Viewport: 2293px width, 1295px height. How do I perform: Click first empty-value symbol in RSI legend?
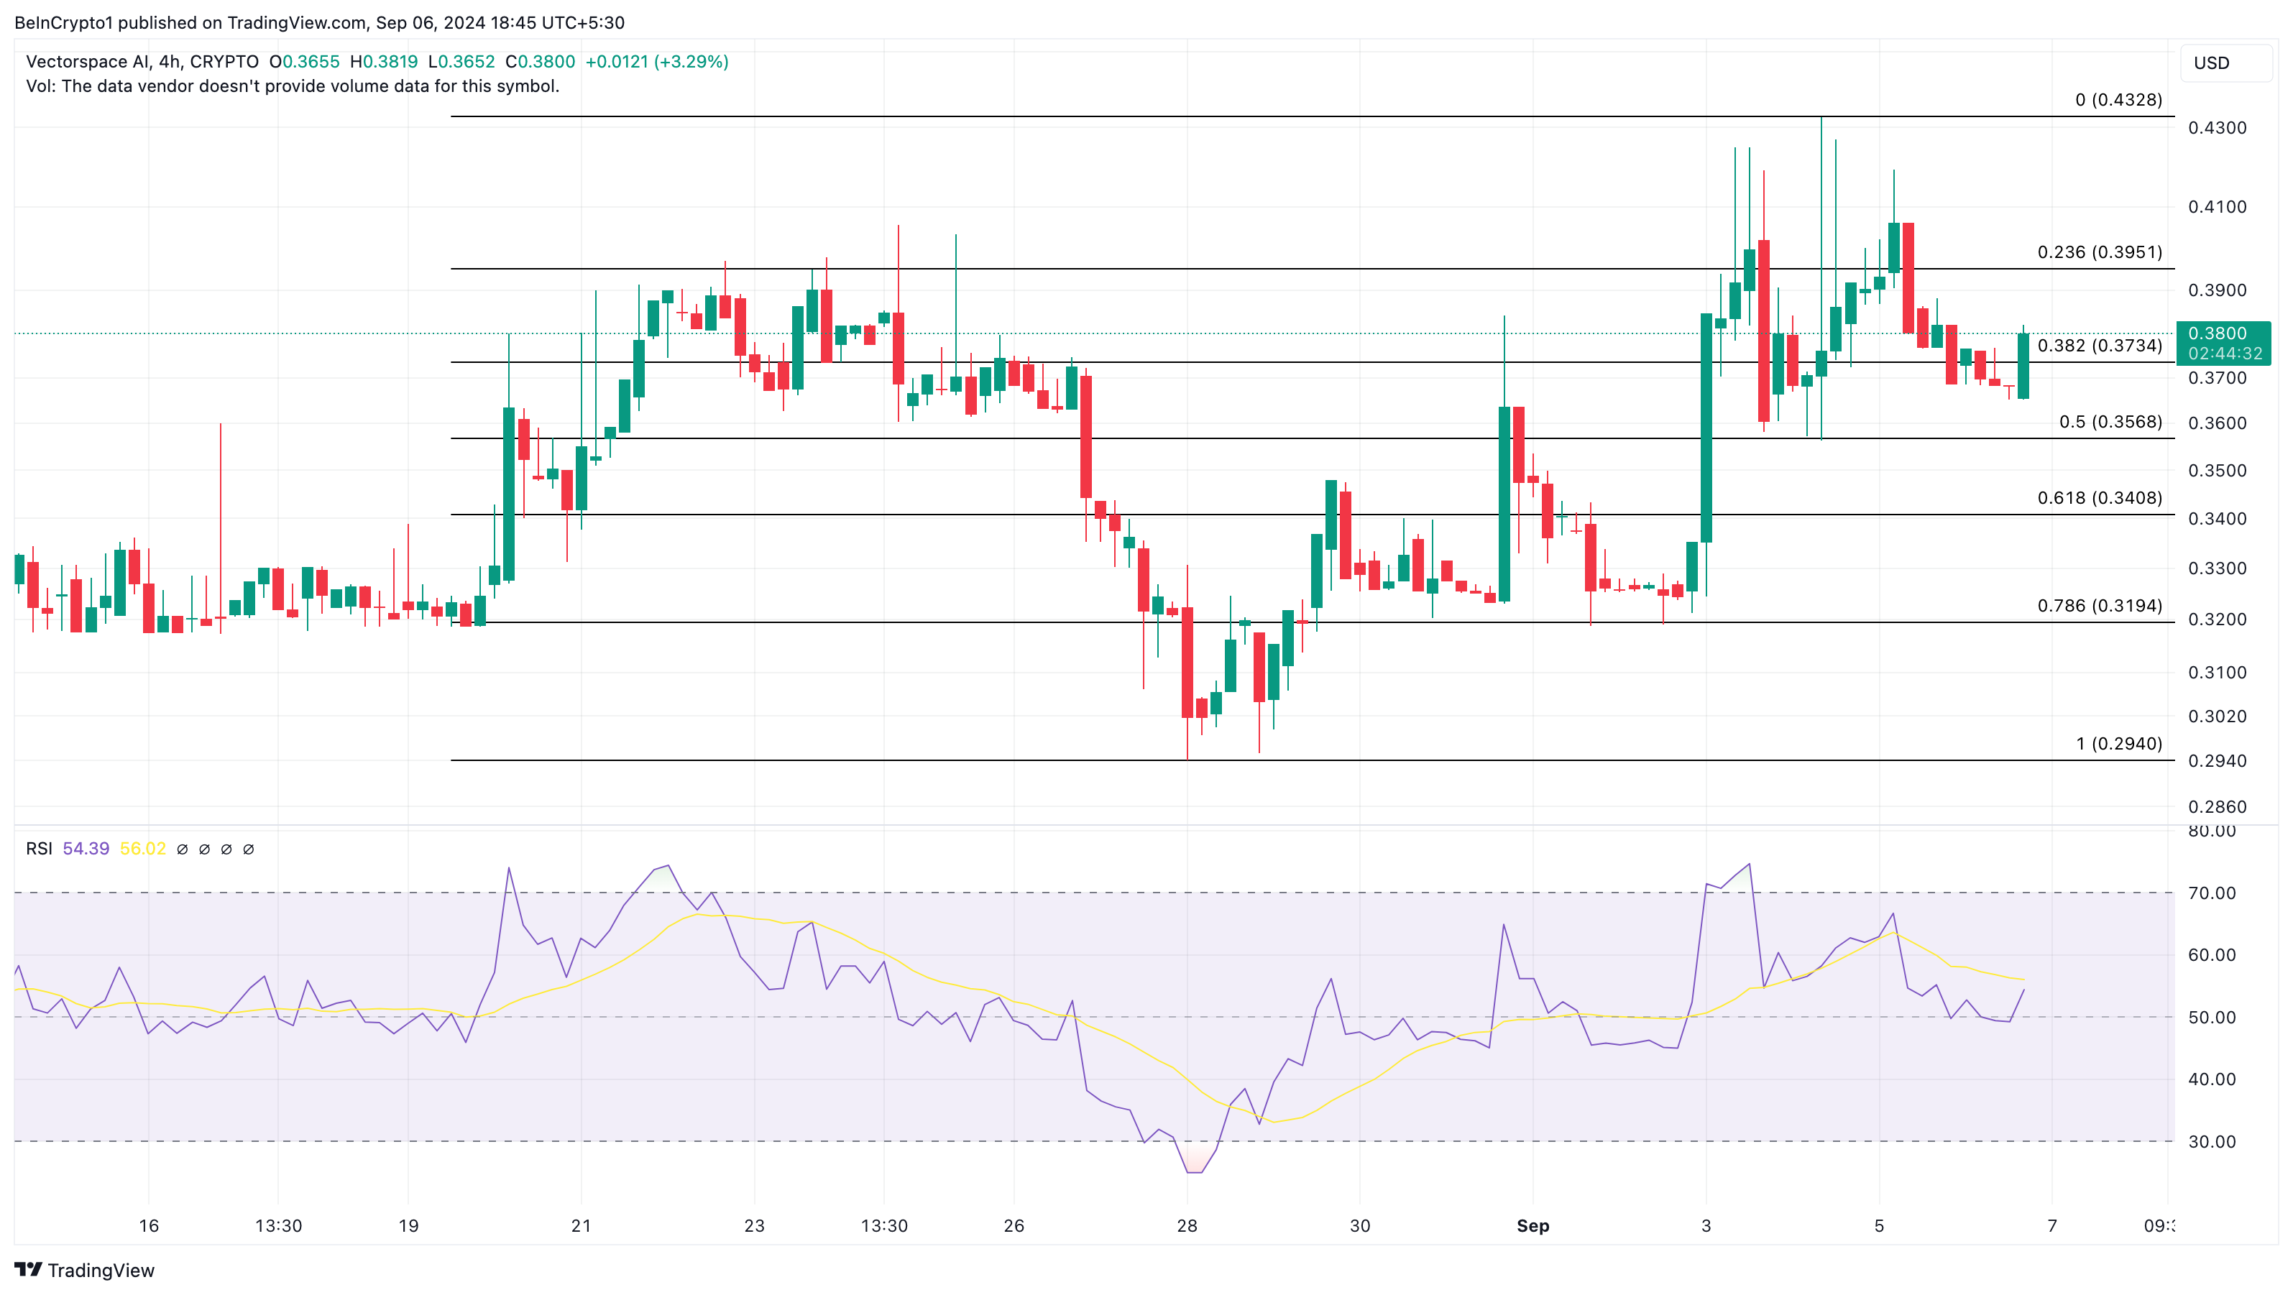coord(183,849)
